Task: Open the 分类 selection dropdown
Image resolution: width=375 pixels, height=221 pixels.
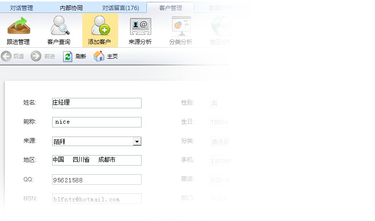Action: tap(220, 141)
